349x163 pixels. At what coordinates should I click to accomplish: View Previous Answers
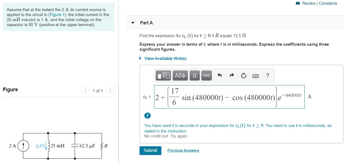click(x=183, y=150)
